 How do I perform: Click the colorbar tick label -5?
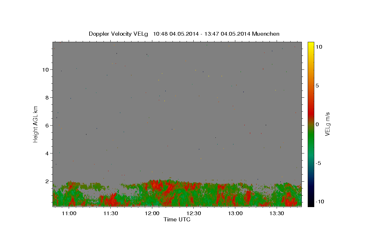[x=318, y=163]
